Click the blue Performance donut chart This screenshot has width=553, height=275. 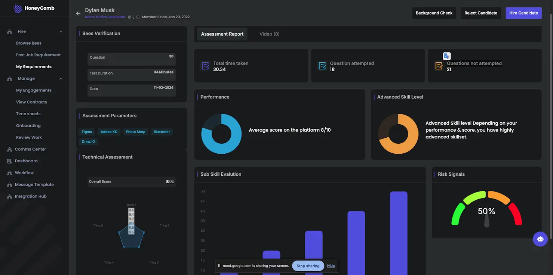point(221,134)
